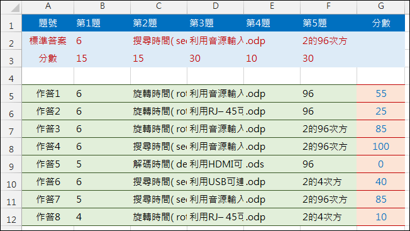
Task: Select the .ods answer cell
Action: [x=272, y=164]
